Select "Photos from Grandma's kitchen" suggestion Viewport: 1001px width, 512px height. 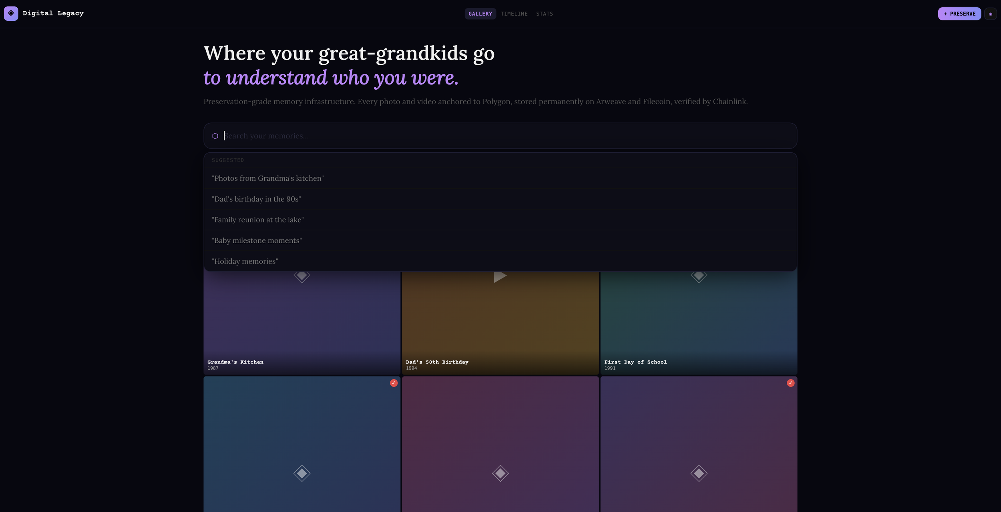click(x=267, y=178)
